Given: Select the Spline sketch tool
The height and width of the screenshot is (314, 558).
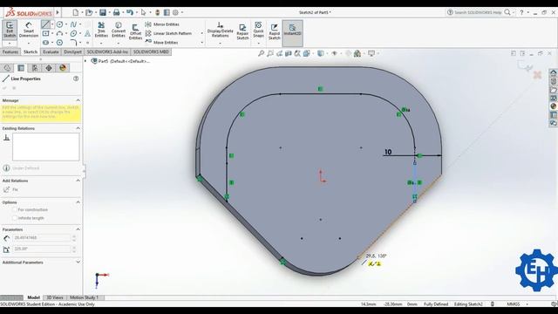Looking at the screenshot, I should point(73,24).
